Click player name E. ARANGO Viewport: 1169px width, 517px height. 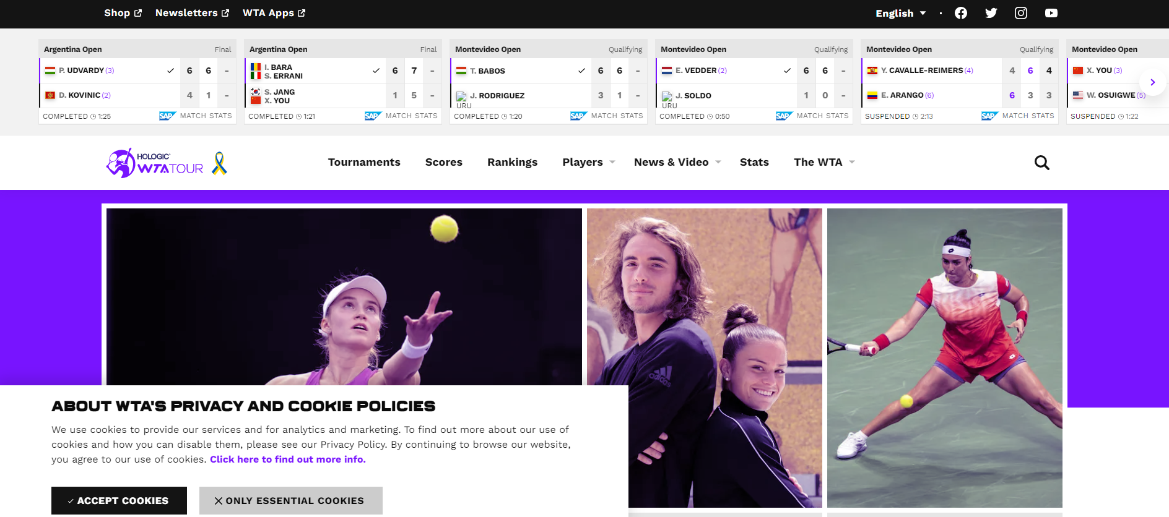click(902, 95)
